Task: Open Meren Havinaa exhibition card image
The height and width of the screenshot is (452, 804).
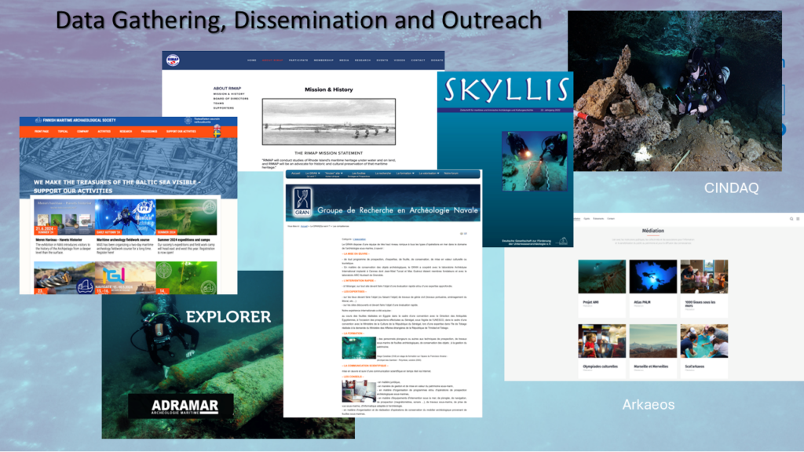Action: (64, 217)
